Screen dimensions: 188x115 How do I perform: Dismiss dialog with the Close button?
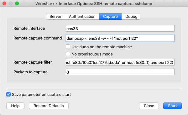[x=149, y=106]
